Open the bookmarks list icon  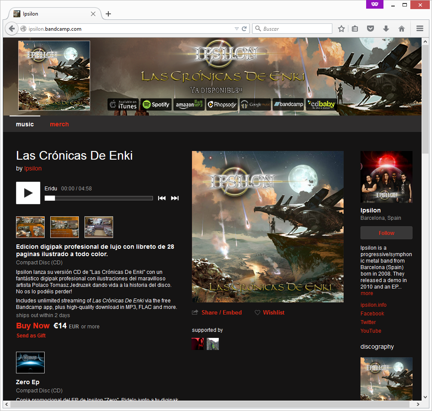point(355,29)
